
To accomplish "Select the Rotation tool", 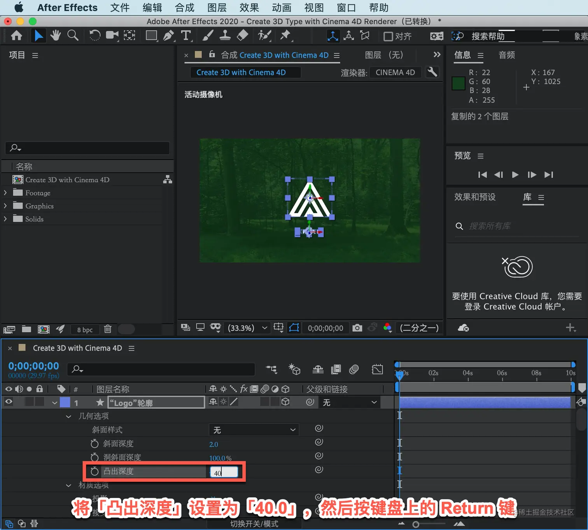I will (x=94, y=35).
